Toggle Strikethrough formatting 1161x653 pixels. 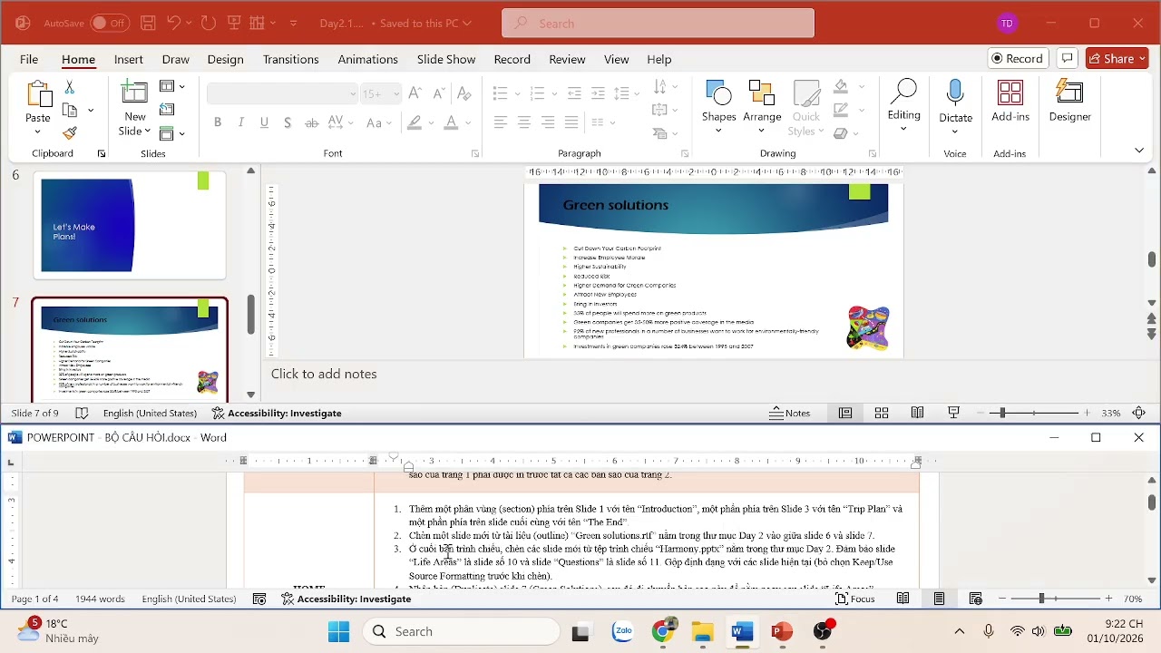click(312, 122)
